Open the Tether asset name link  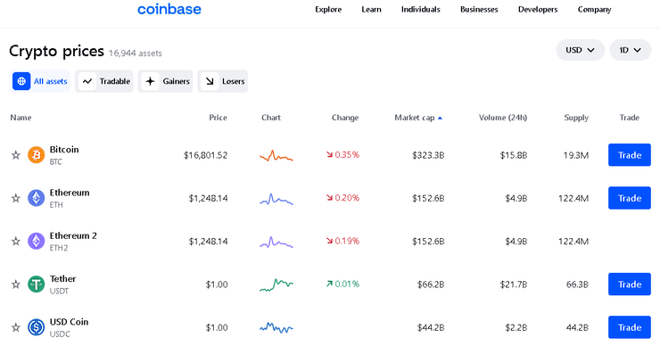(x=62, y=278)
